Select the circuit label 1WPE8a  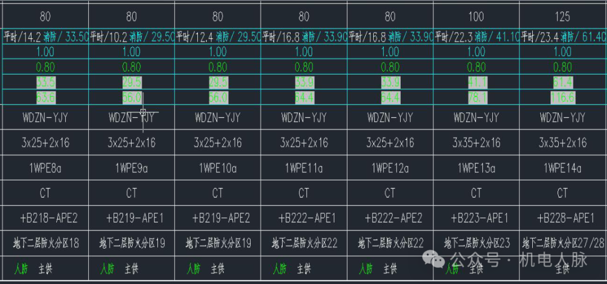(46, 168)
